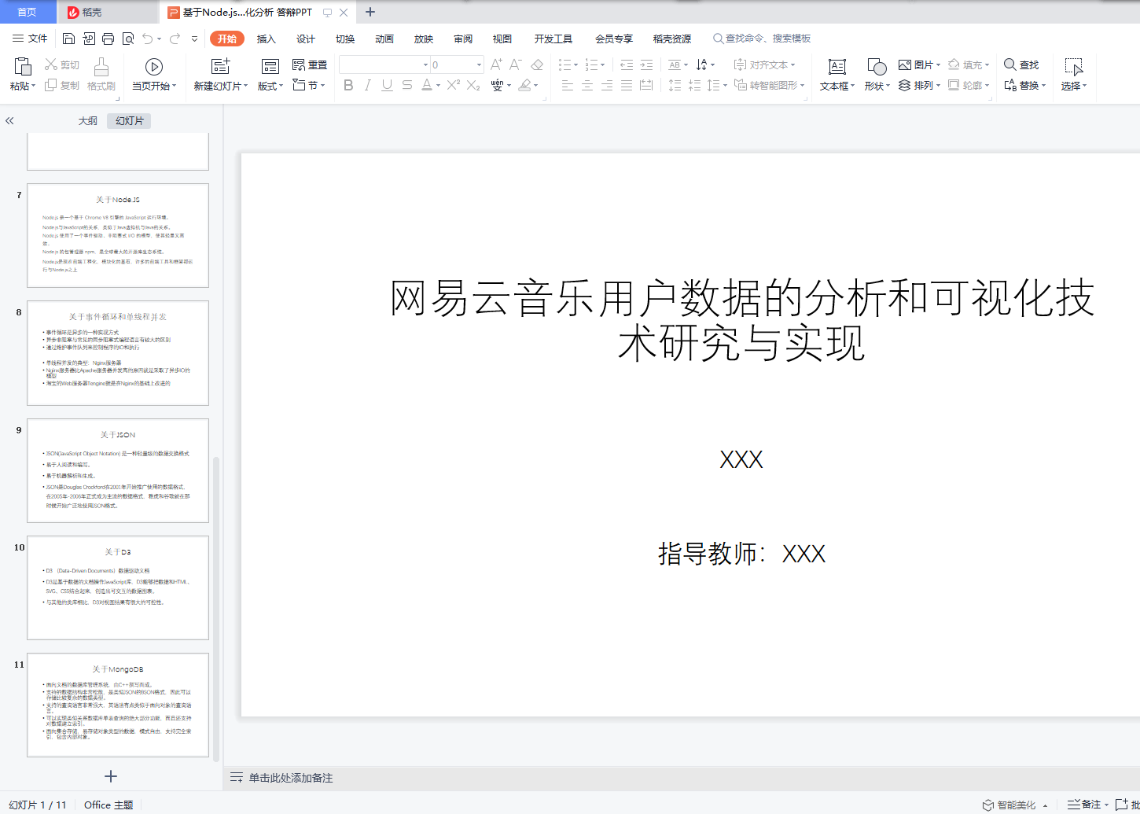Toggle distributed text alignment
Viewport: 1140px width, 814px height.
[646, 85]
